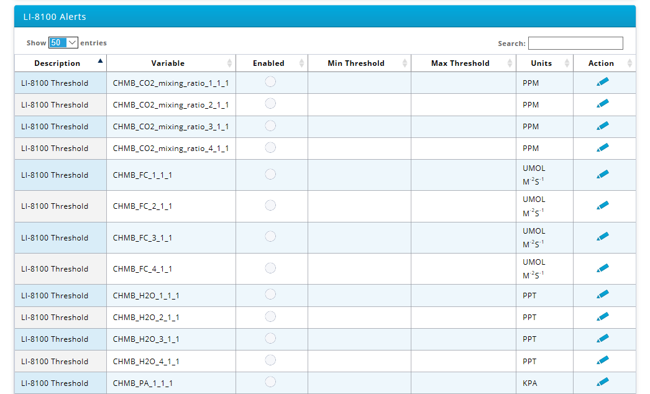Edit the CHMB_CO2_mixing_ratio_3_1_1 alert with pencil icon

(x=603, y=126)
